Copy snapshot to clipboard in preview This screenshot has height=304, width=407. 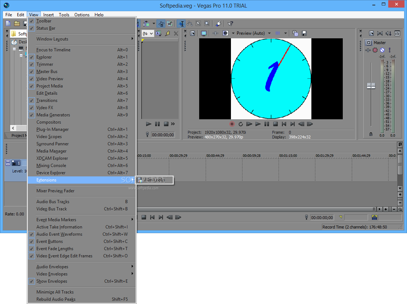[295, 33]
